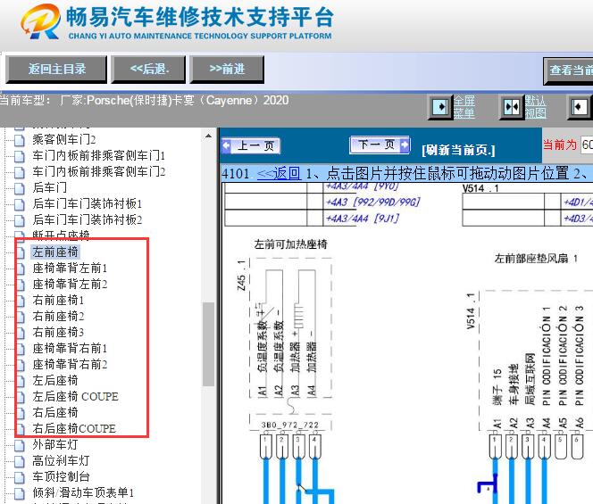Click the +4A3/4A4 [9J1] table cell

click(x=363, y=219)
